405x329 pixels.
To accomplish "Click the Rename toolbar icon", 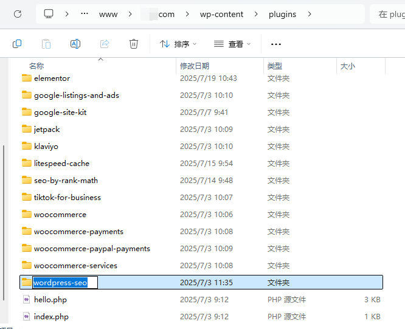I will [x=75, y=44].
